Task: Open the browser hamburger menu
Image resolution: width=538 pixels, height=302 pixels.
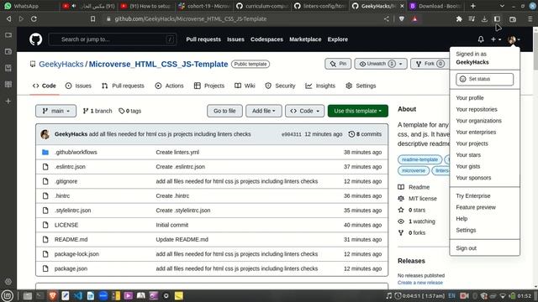Action: click(530, 18)
